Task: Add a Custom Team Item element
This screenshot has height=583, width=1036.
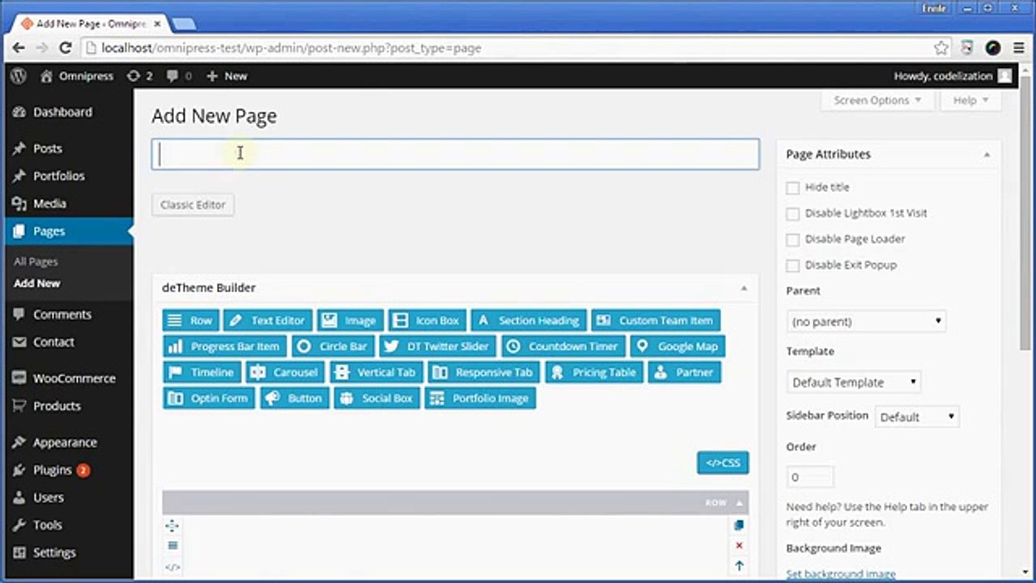Action: (x=656, y=321)
